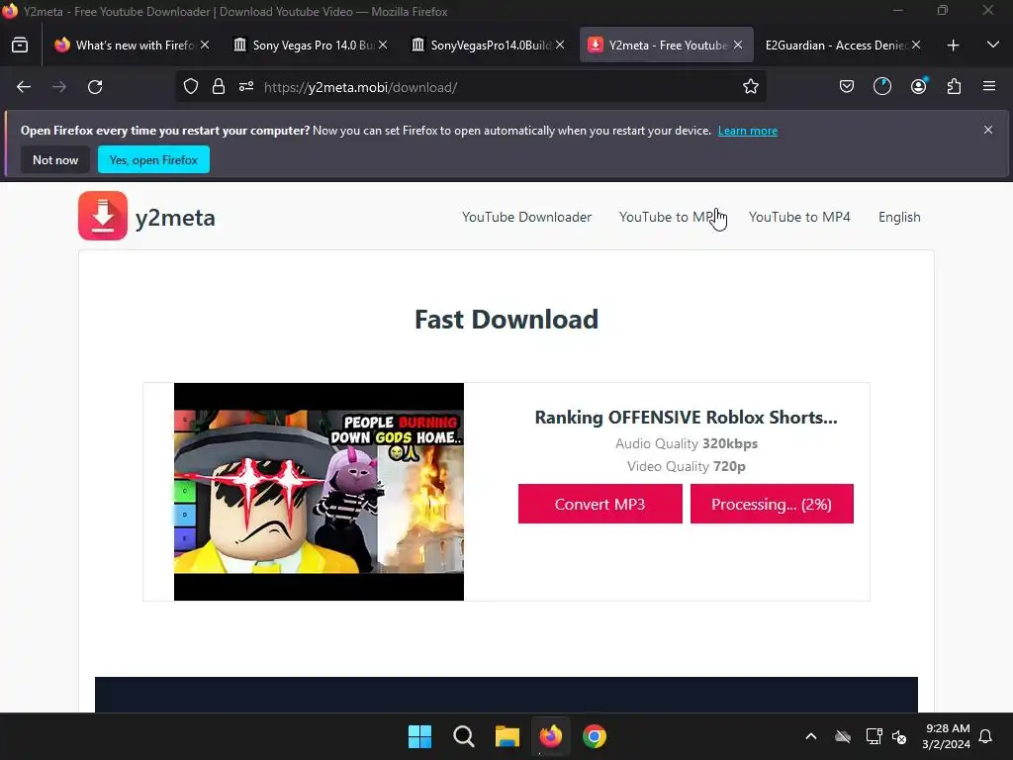Screen dimensions: 1013x760
Task: Open a new tab with plus icon
Action: (953, 46)
